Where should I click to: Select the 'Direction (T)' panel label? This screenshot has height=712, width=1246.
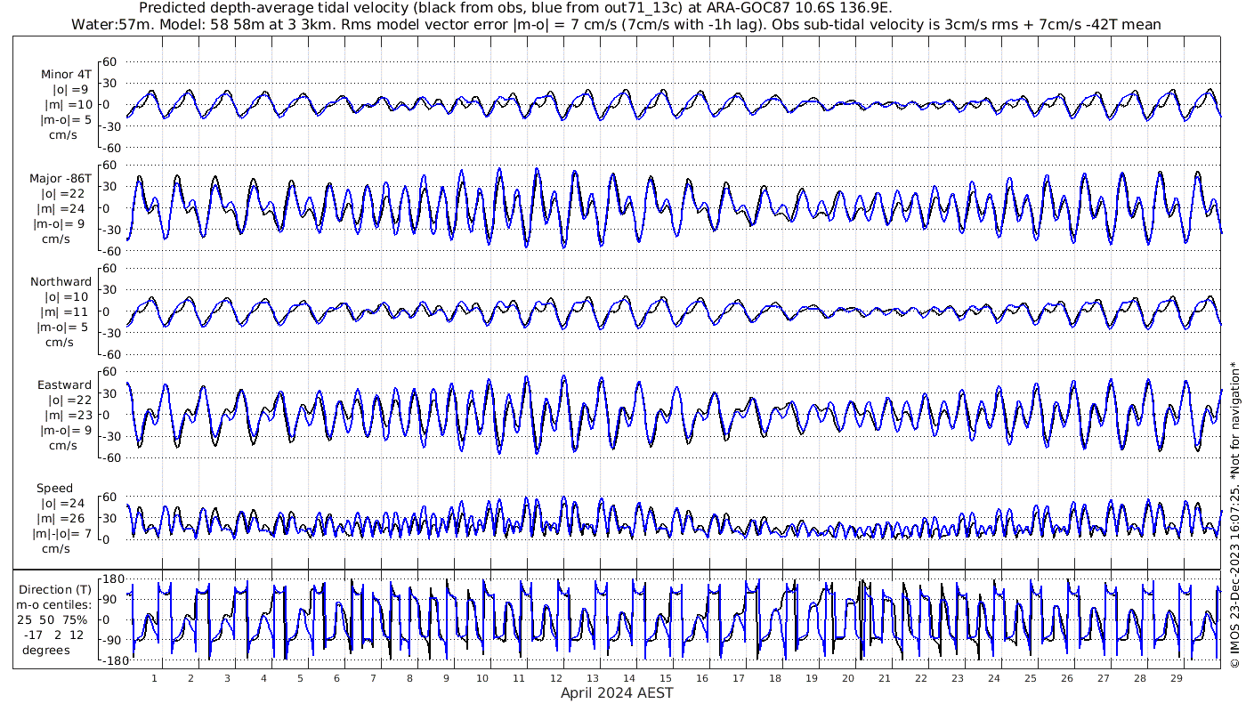[55, 589]
